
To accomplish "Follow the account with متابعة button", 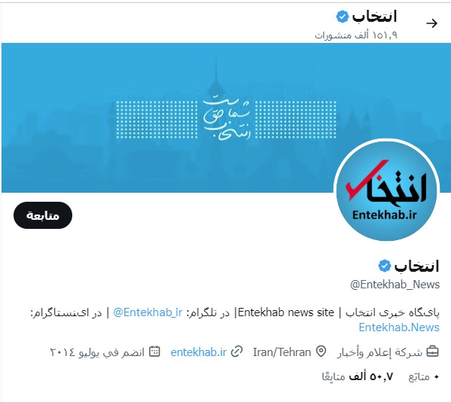I will (x=43, y=215).
